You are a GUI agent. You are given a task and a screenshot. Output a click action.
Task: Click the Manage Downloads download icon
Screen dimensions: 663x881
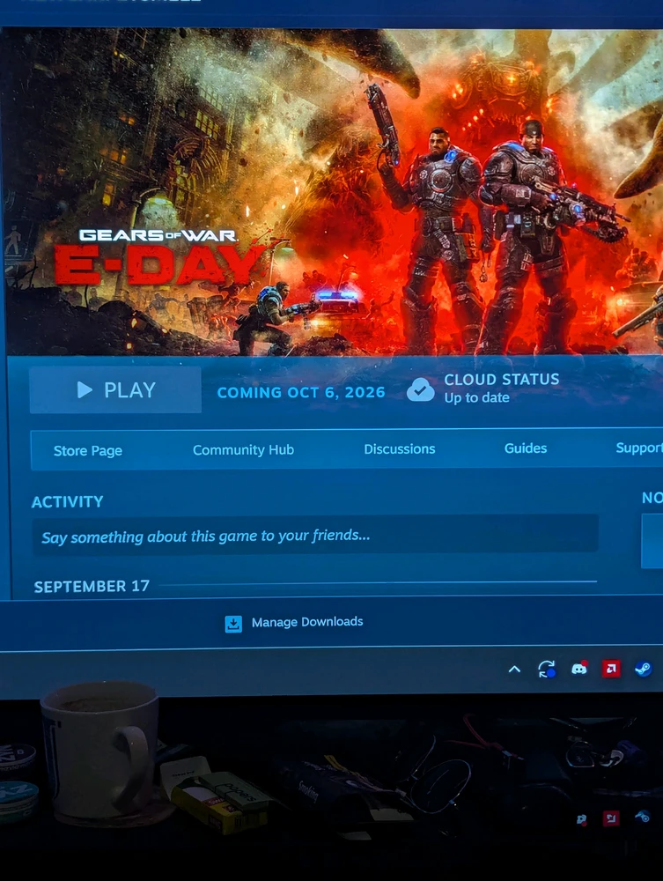click(233, 624)
